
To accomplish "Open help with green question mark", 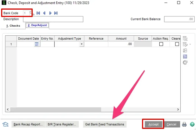I will pos(192,124).
